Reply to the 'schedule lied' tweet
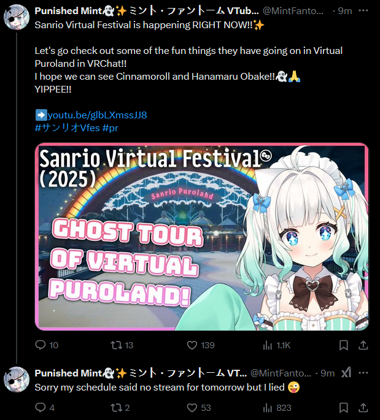Screen dimensions: 380x420 [45, 408]
